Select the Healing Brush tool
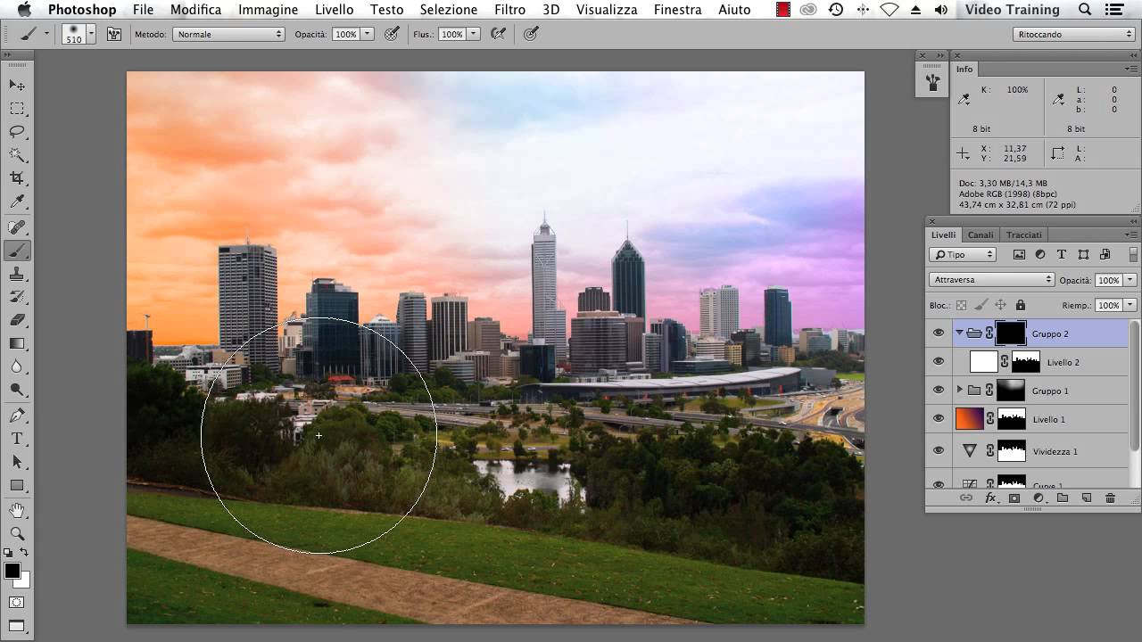1142x642 pixels. click(x=17, y=226)
